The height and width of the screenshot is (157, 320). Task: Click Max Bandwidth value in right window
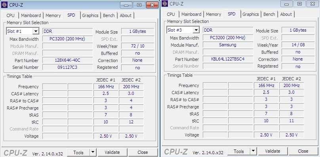228,38
